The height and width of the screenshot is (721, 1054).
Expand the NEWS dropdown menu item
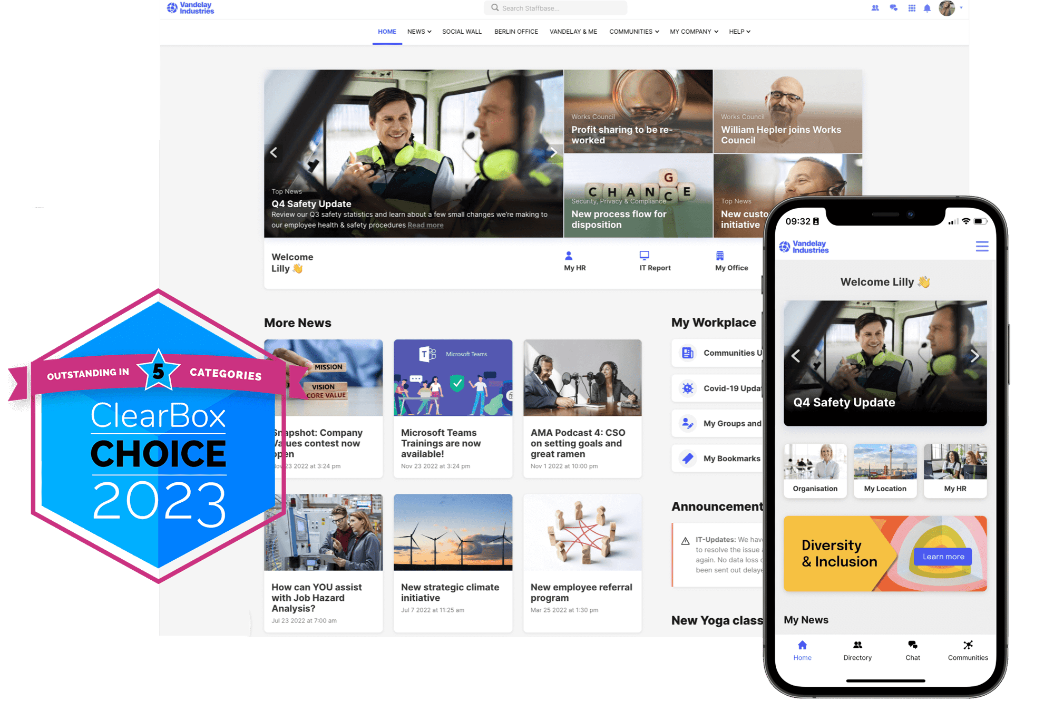coord(418,32)
